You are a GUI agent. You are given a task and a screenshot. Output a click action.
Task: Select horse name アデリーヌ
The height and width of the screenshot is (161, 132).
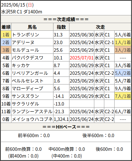pyautogui.click(x=23, y=42)
